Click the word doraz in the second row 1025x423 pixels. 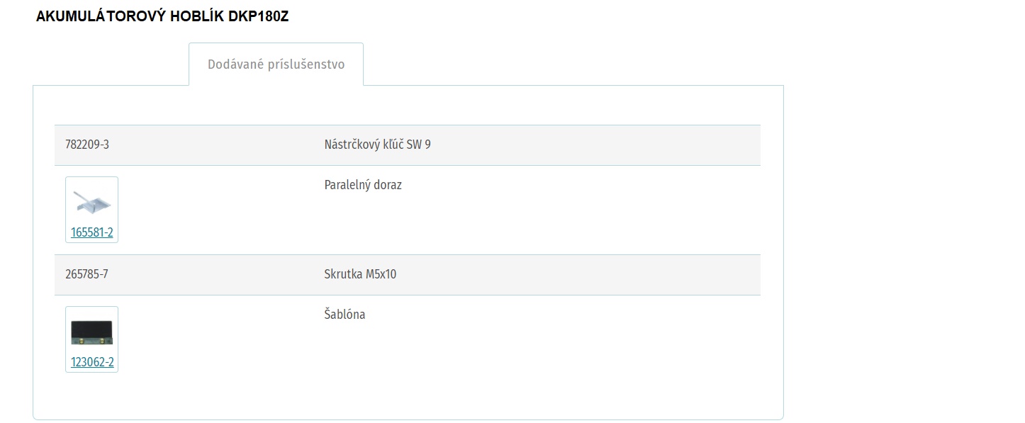click(x=387, y=185)
